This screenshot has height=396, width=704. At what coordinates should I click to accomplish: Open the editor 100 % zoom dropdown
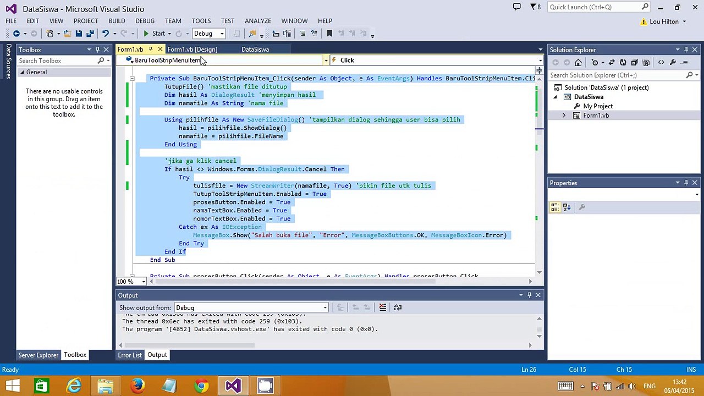point(144,282)
